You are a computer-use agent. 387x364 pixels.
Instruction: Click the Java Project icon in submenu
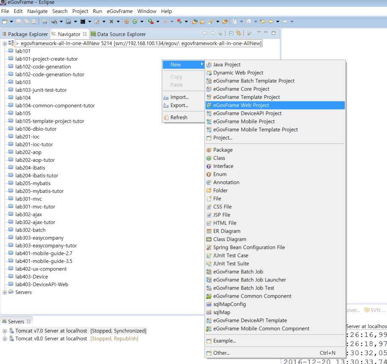click(209, 65)
